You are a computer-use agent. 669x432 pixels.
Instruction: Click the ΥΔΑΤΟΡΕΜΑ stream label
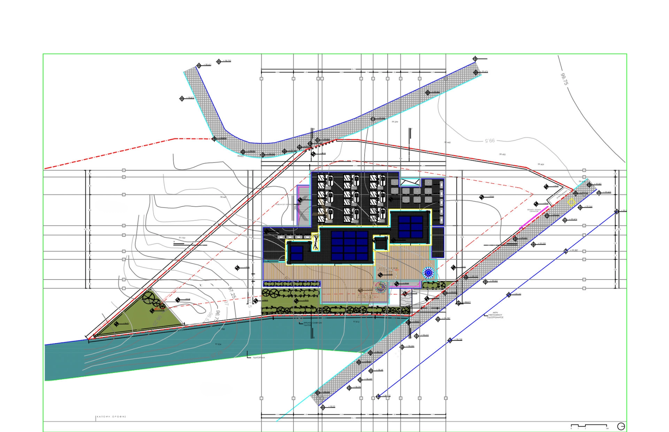[x=259, y=357]
